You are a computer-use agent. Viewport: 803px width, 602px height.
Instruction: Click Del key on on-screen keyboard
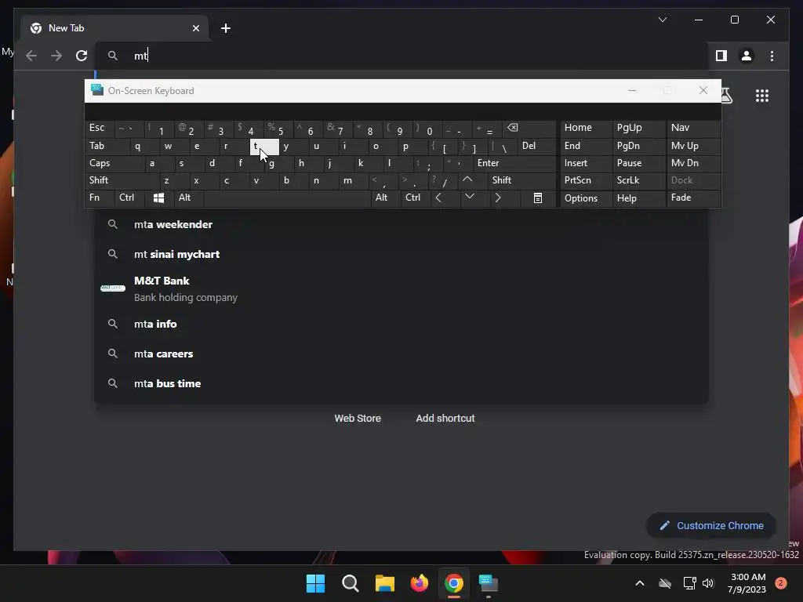(x=536, y=146)
